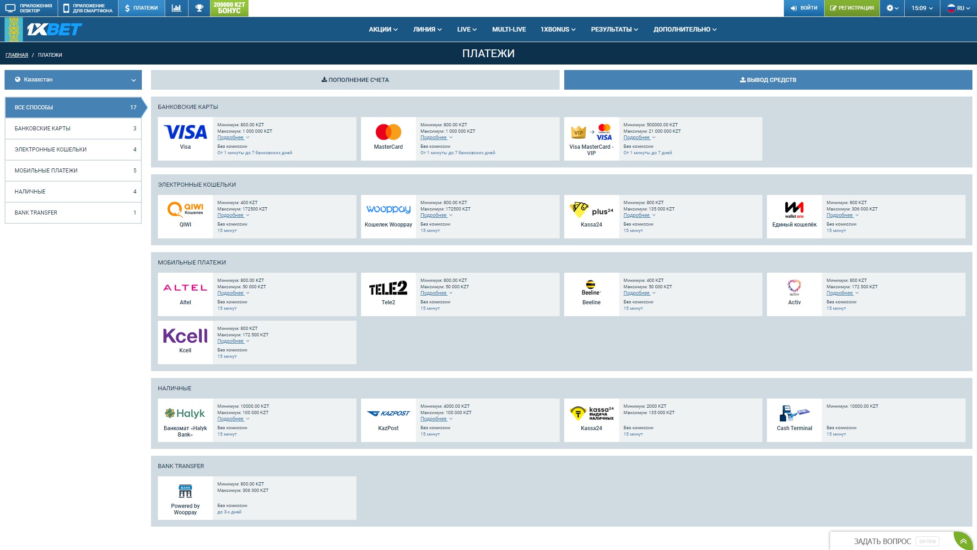This screenshot has height=550, width=977.
Task: Click the 200000 KZT bonus button
Action: point(229,8)
